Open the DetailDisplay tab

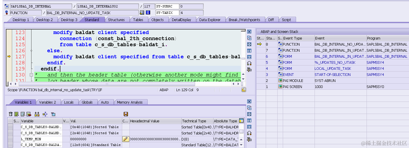point(181,20)
